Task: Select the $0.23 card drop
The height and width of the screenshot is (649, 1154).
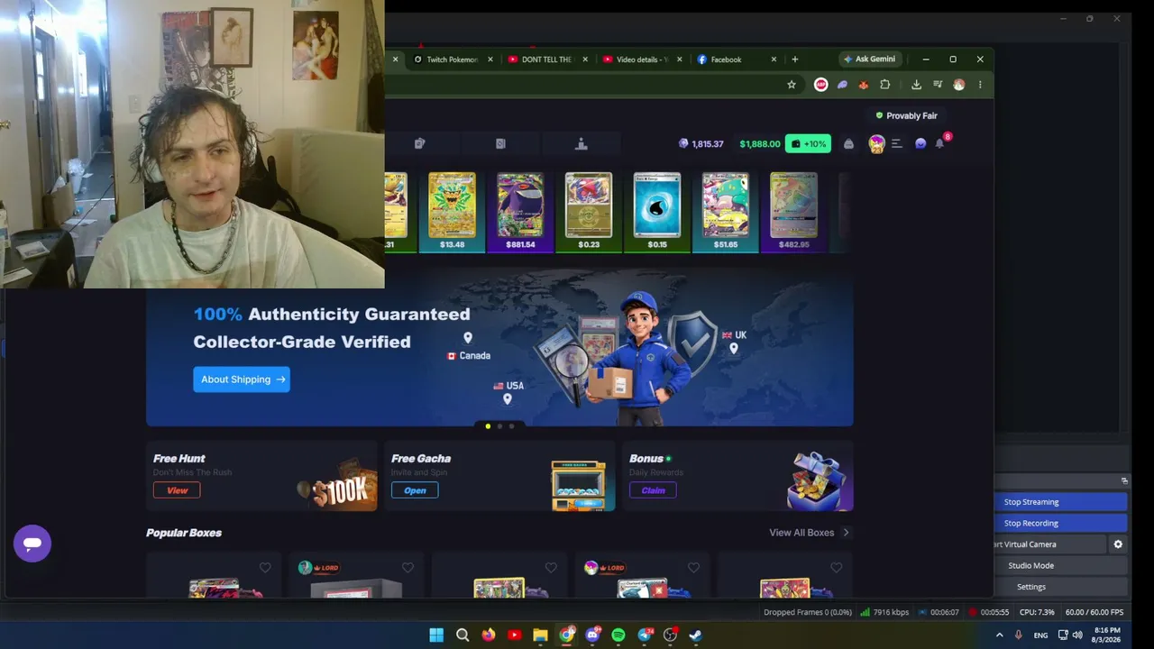Action: (589, 213)
